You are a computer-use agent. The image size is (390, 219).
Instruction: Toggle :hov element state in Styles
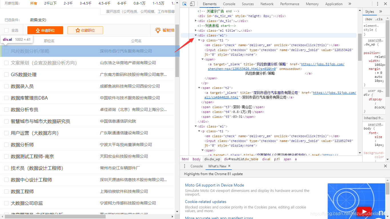[369, 19]
